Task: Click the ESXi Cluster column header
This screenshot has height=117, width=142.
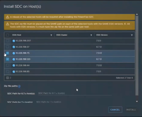Action: point(62,35)
